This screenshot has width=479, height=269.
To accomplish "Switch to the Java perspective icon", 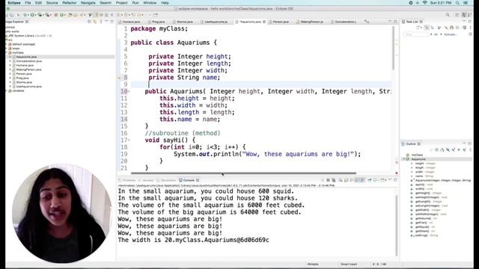I will pyautogui.click(x=464, y=15).
